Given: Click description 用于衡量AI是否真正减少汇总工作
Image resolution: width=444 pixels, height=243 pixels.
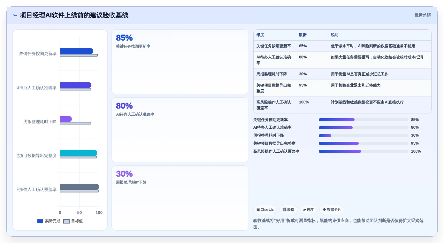Looking at the screenshot, I should 360,74.
